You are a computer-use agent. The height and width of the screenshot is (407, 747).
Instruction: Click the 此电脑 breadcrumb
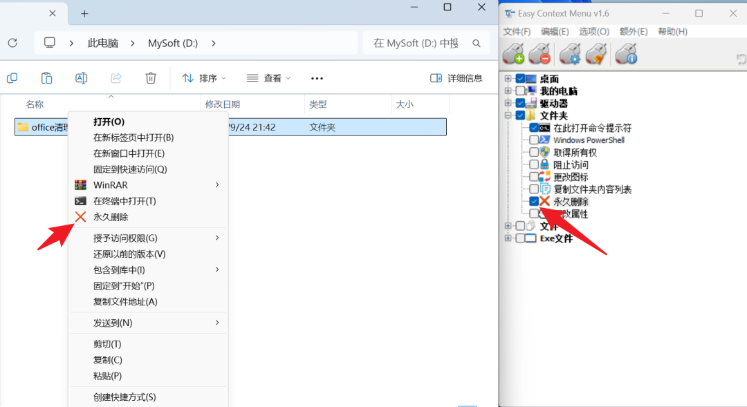click(x=103, y=44)
